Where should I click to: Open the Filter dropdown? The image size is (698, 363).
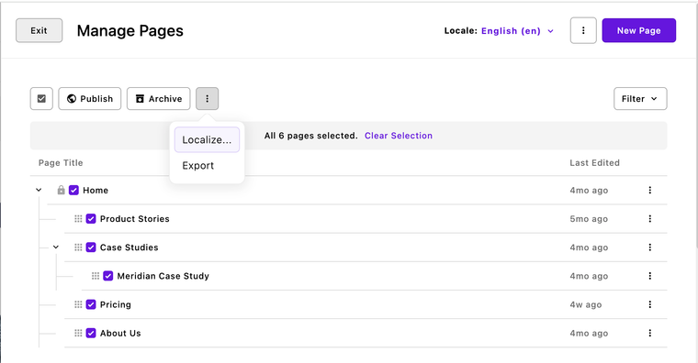coord(640,99)
